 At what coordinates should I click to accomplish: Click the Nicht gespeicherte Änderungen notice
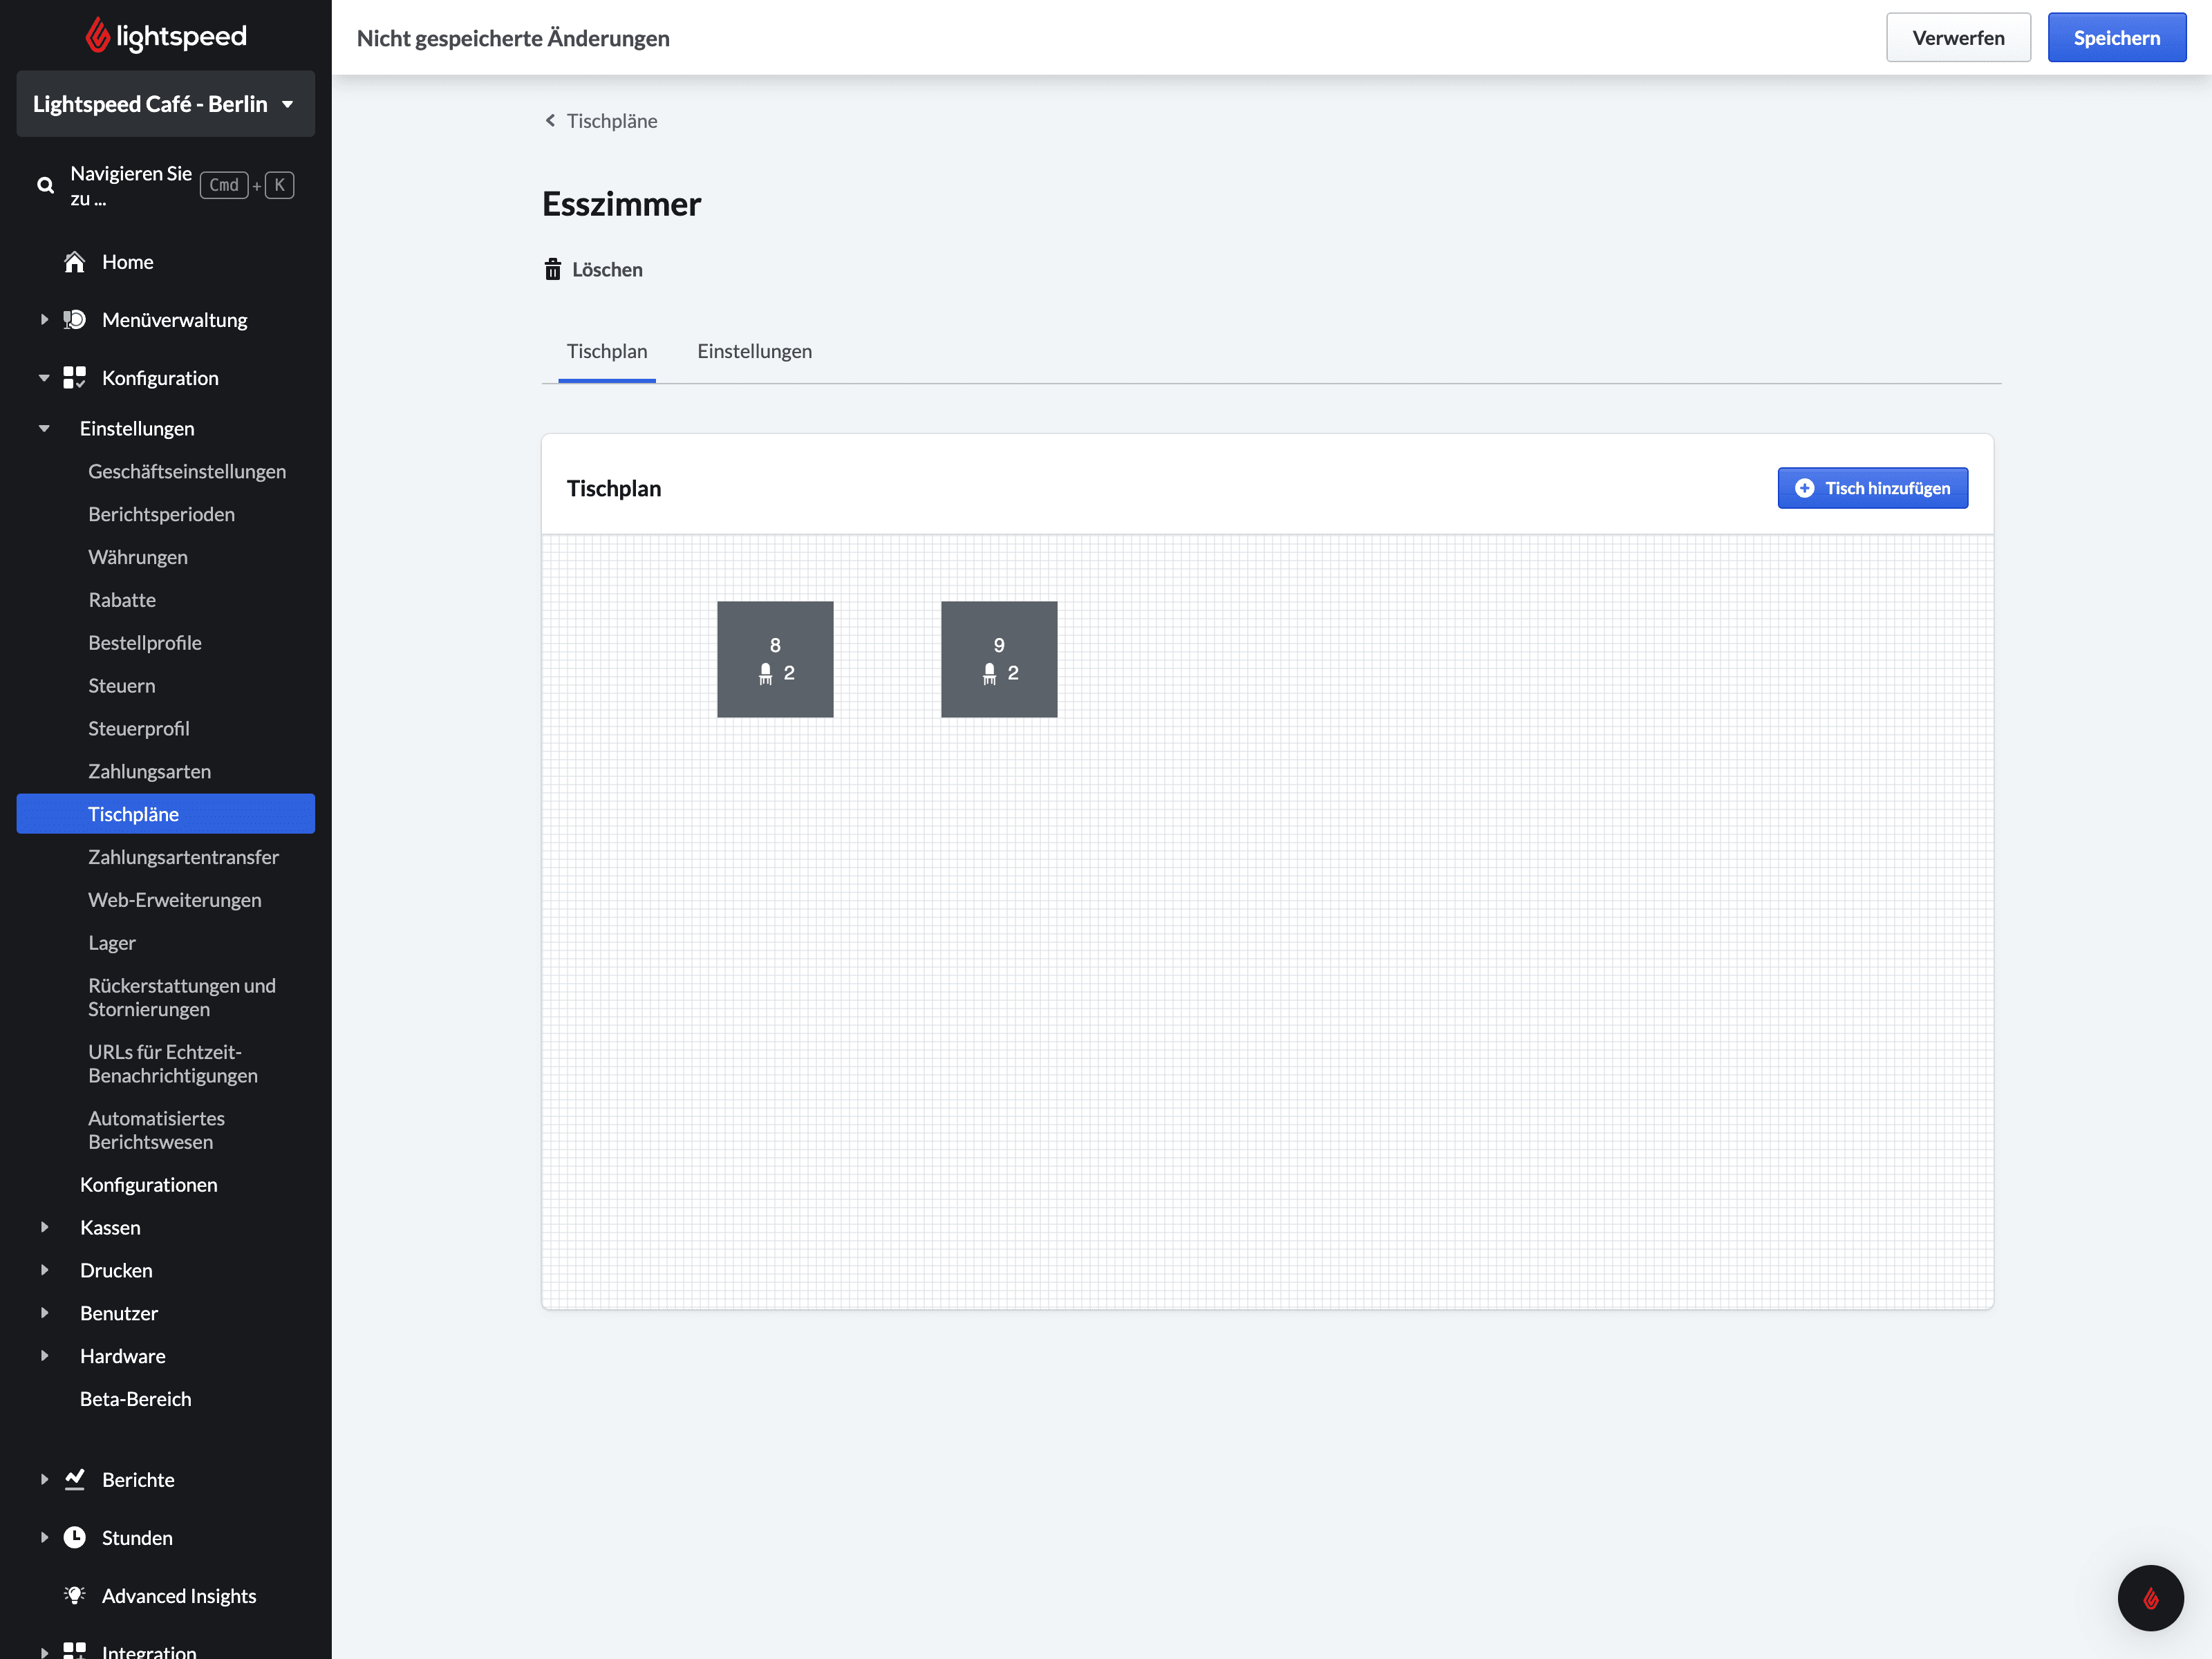coord(513,38)
